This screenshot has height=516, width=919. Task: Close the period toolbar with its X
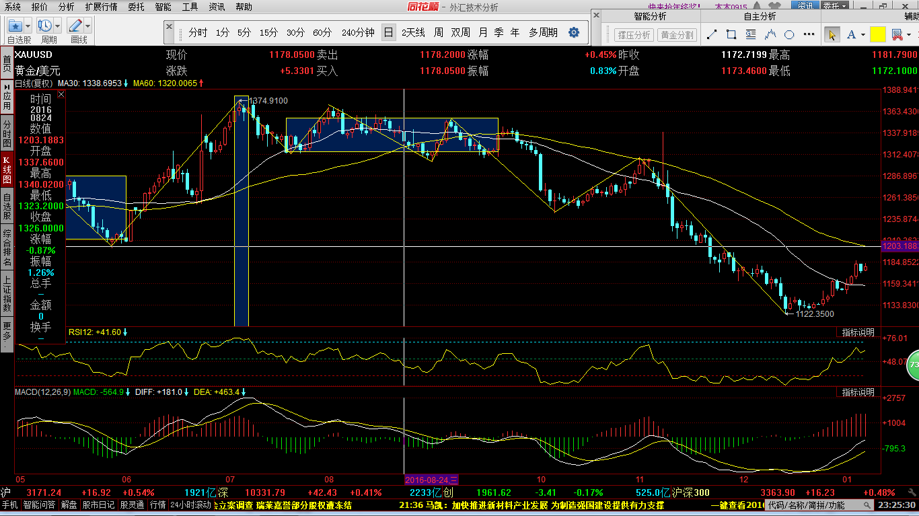pyautogui.click(x=169, y=27)
